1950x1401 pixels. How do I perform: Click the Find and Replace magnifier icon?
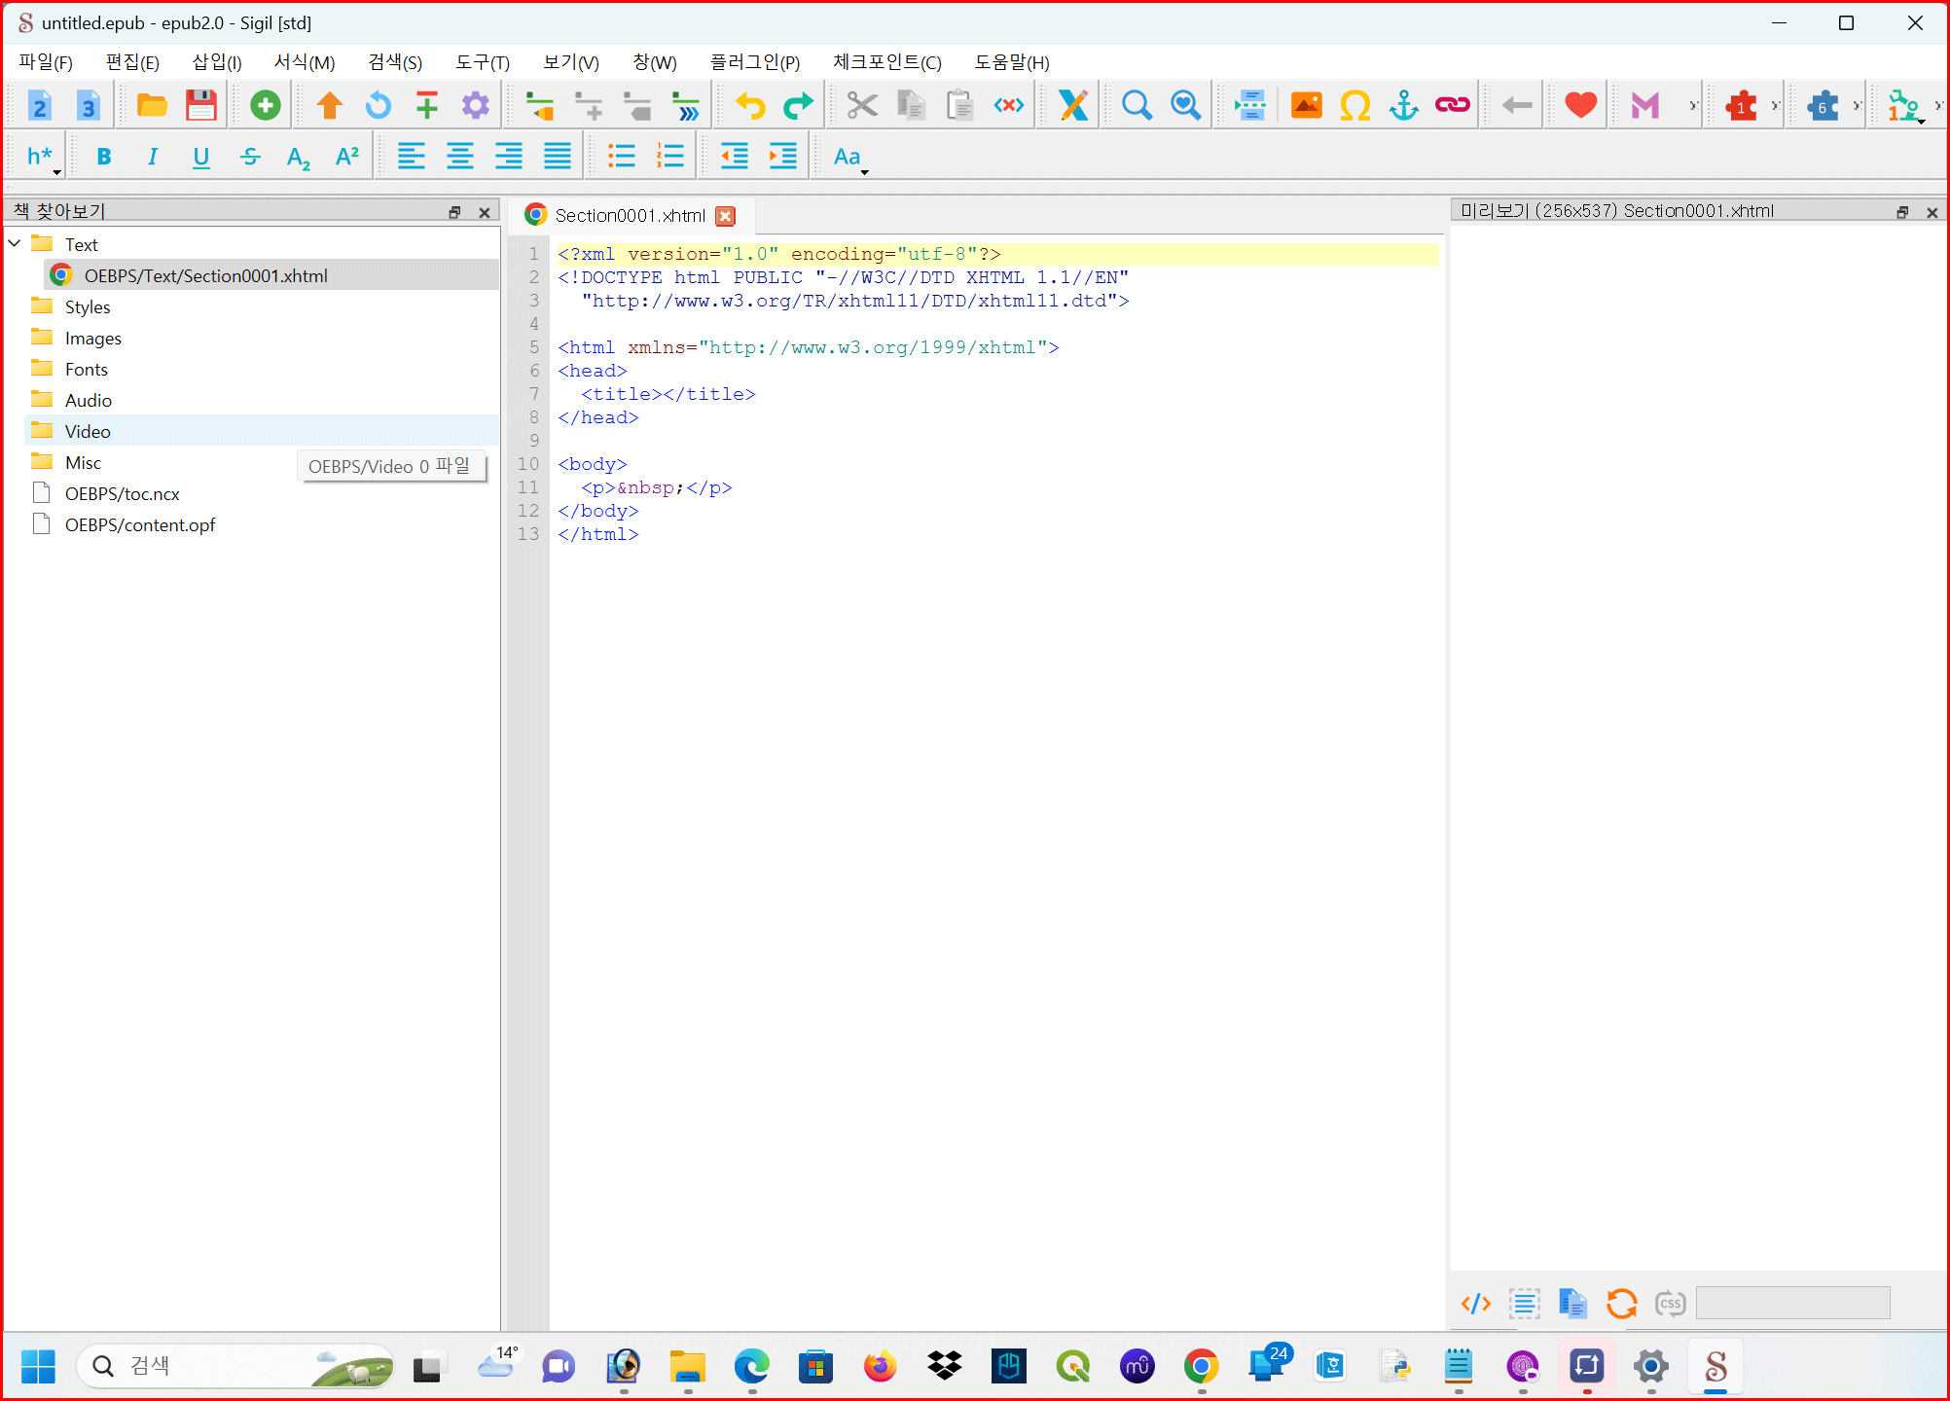pyautogui.click(x=1136, y=105)
